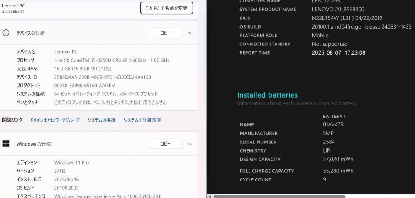415x198 pixels.
Task: Select the 24H2 version value
Action: [60, 171]
